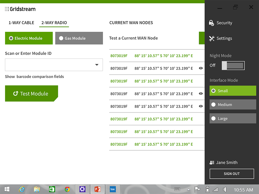This screenshot has height=194, width=259.
Task: Launch Chrome from the taskbar
Action: [x=67, y=189]
